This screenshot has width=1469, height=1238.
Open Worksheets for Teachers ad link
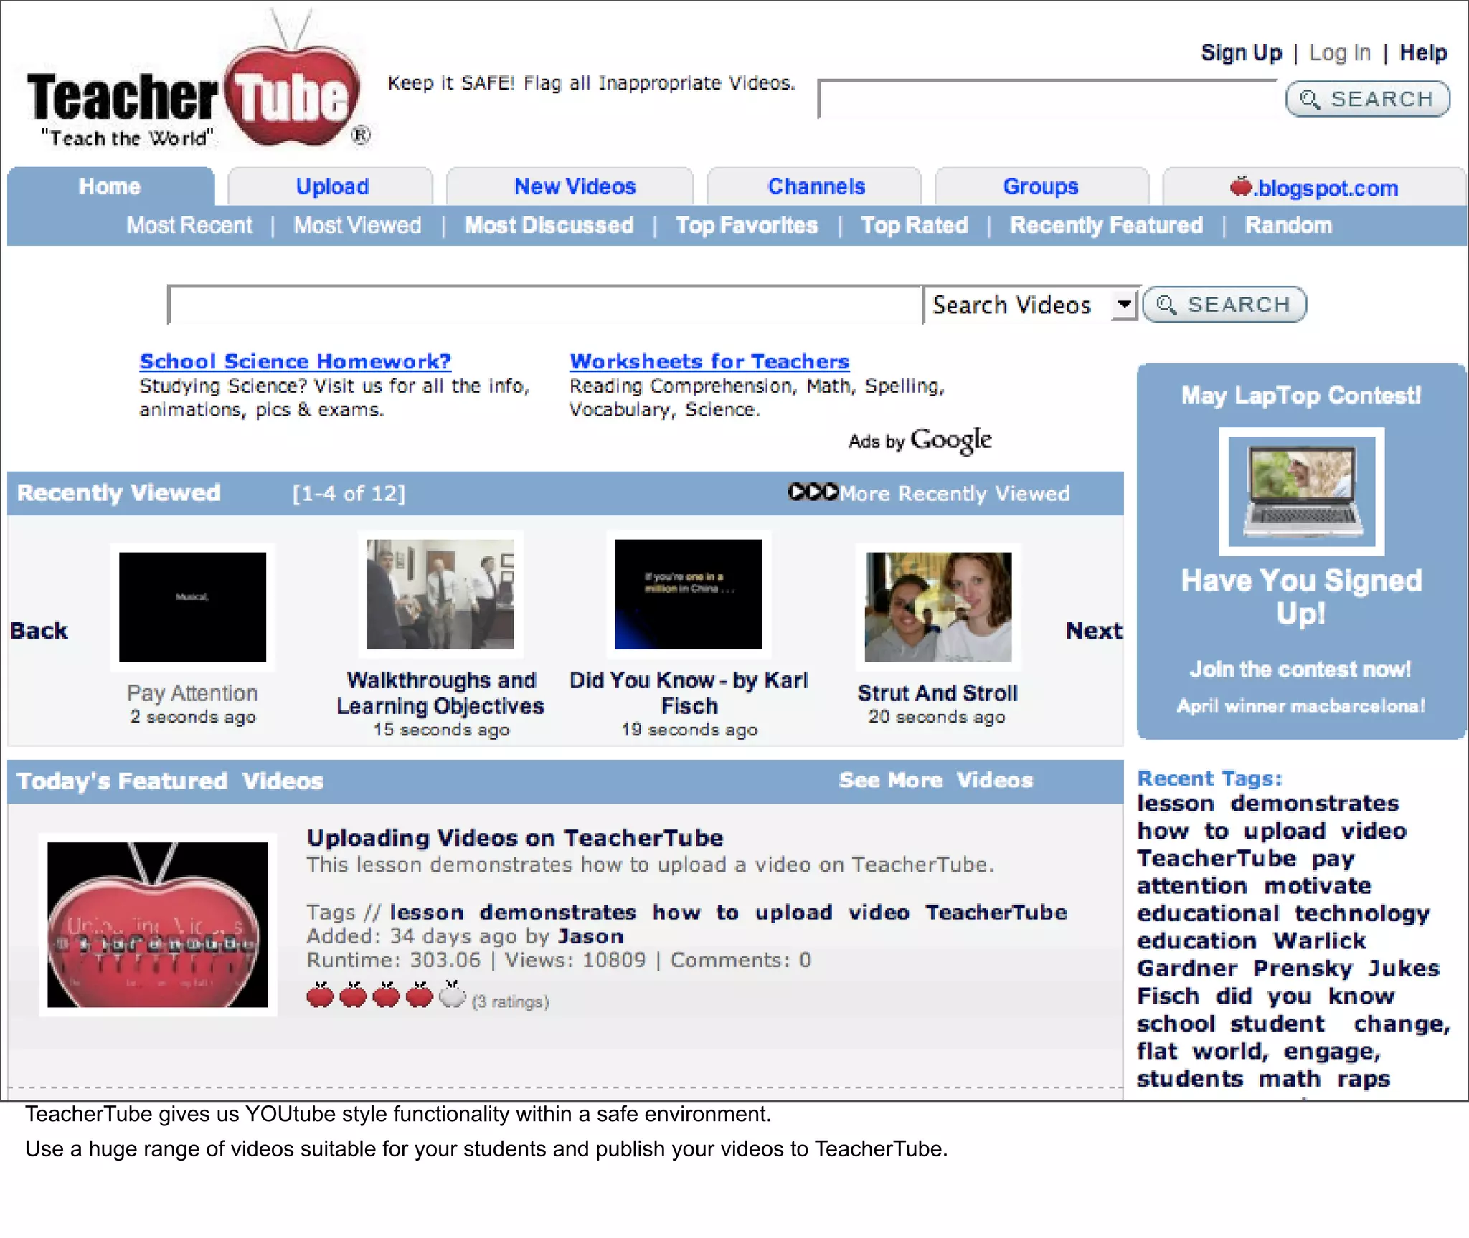point(709,361)
